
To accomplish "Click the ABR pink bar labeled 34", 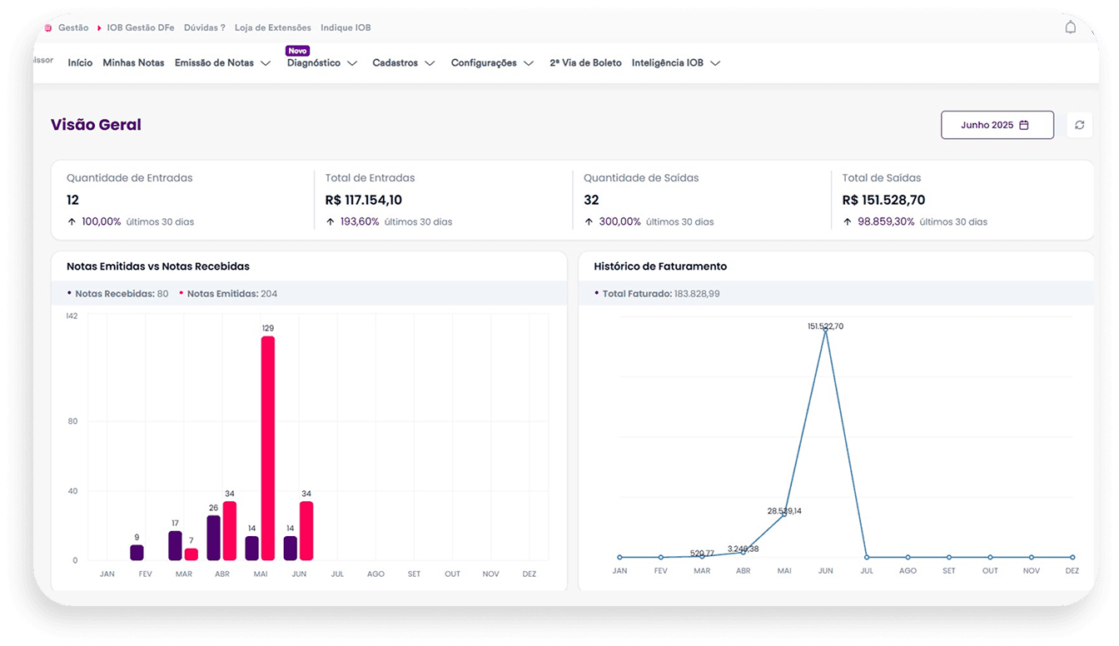I will click(x=230, y=531).
